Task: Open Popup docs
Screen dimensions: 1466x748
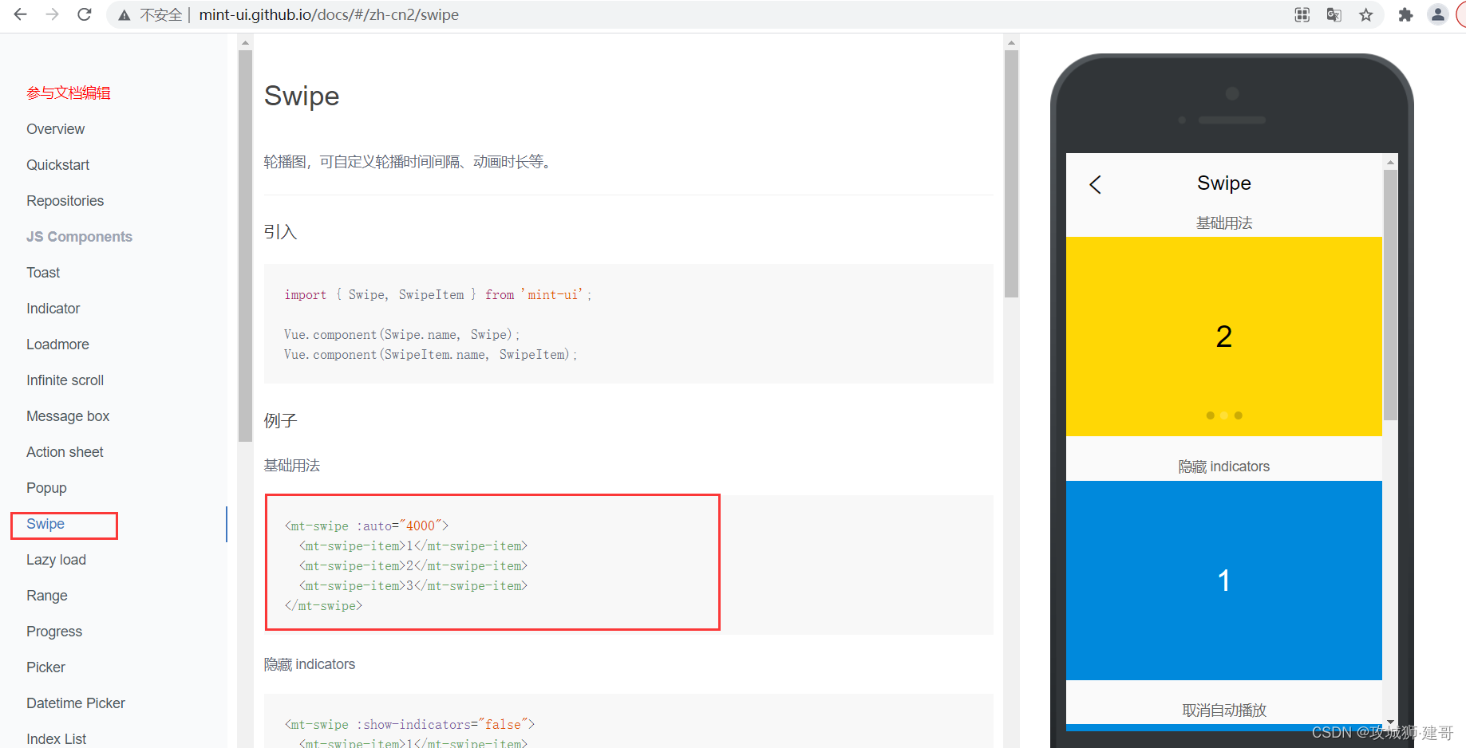Action: (x=46, y=488)
